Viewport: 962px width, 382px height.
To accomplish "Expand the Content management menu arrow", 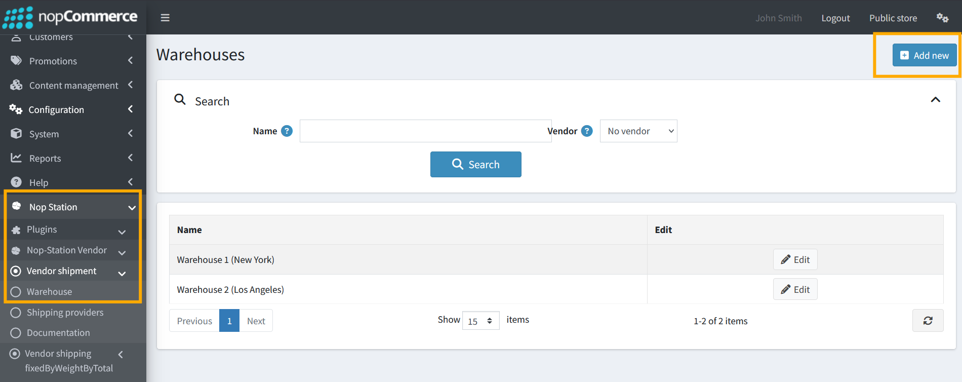I will (130, 85).
